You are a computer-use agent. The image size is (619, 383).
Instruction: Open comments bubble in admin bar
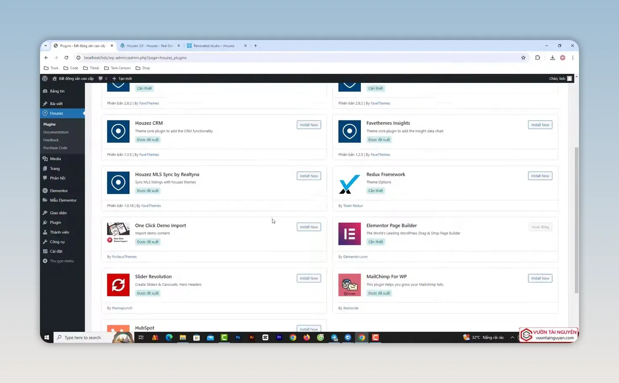[x=103, y=78]
